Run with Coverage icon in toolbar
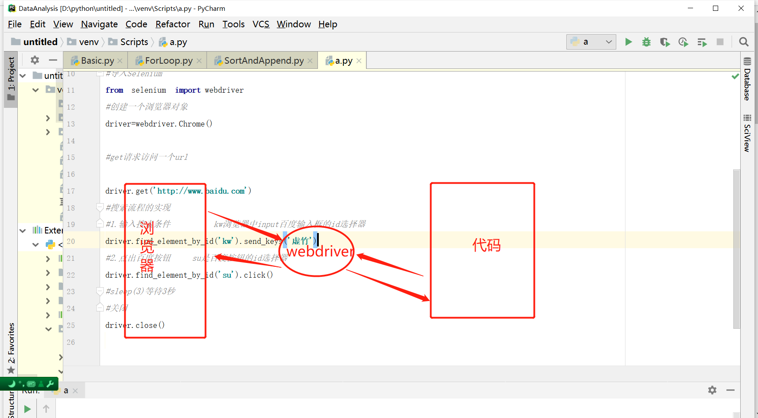This screenshot has height=418, width=758. pos(665,42)
